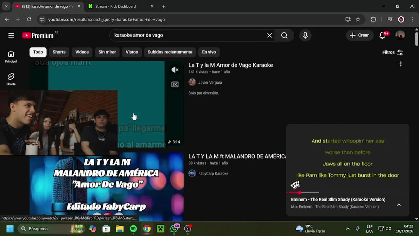Open Shorts in the left sidebar
419x236 pixels.
pyautogui.click(x=11, y=79)
